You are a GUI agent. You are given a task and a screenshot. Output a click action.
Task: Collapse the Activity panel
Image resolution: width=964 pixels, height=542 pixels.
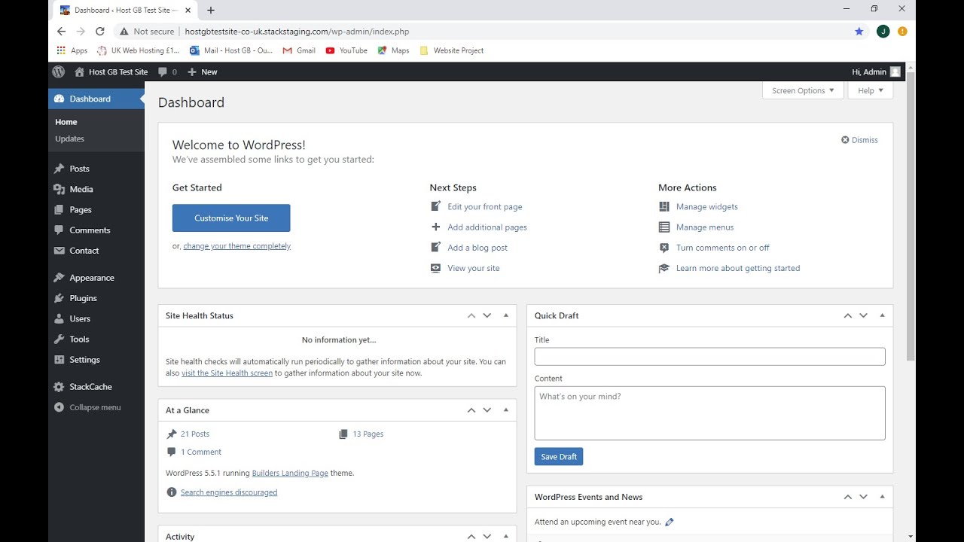click(x=506, y=536)
